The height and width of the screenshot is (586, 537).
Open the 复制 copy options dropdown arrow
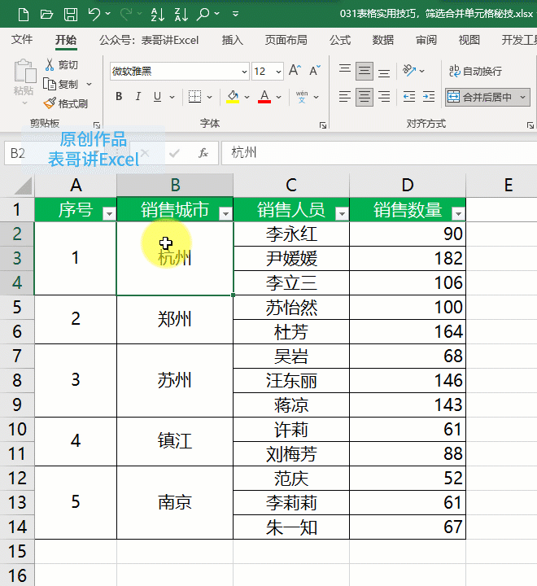pos(89,84)
